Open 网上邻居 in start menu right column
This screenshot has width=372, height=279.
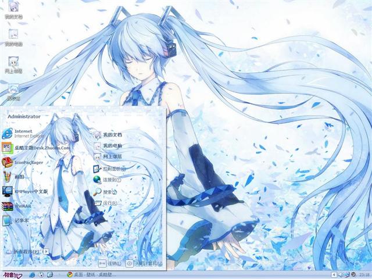108,156
